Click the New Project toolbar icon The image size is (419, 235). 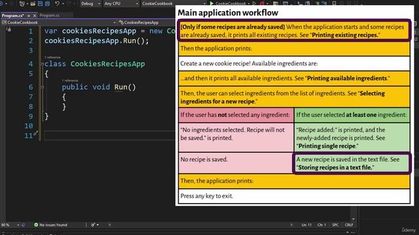pyautogui.click(x=22, y=3)
